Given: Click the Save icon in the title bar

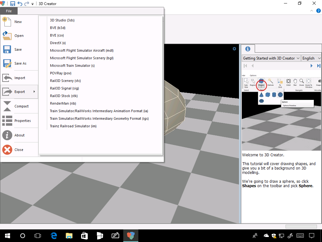Looking at the screenshot, I should coord(13,3).
